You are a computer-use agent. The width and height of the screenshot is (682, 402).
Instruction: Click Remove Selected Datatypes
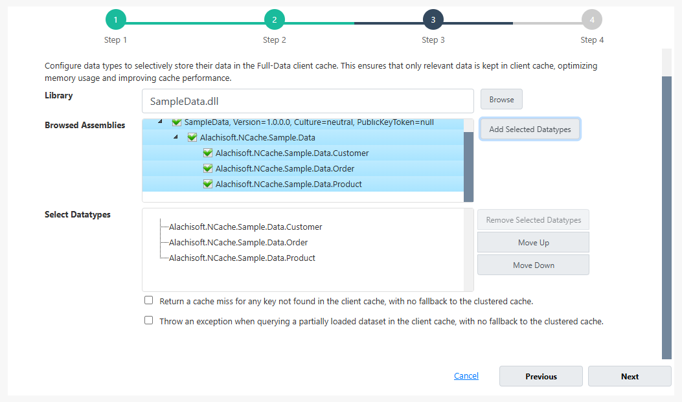coord(533,220)
